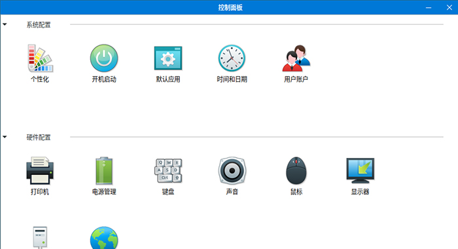The image size is (458, 249).
Task: Click the 鼠标 label text
Action: tap(296, 191)
